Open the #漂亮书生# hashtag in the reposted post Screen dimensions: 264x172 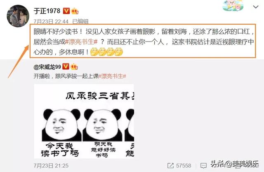click(112, 76)
